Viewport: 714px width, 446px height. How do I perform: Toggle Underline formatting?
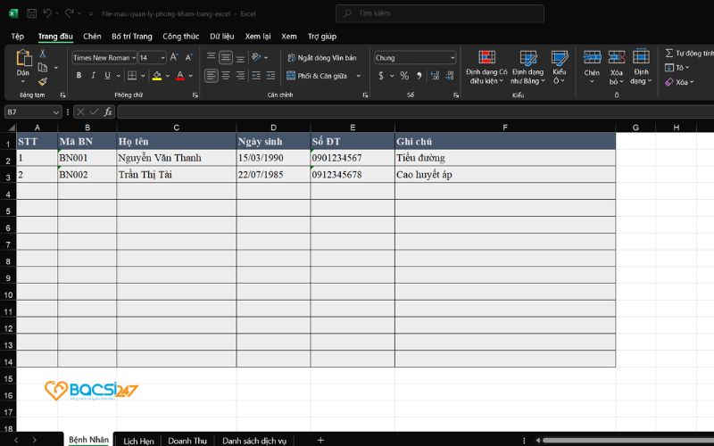click(x=107, y=76)
